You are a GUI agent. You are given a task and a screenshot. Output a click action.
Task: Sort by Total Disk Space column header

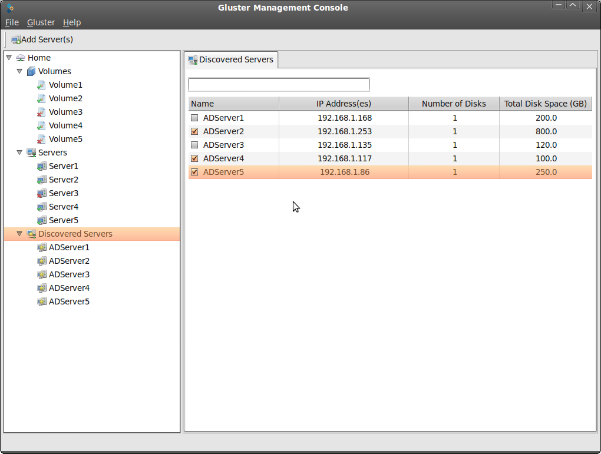[545, 104]
